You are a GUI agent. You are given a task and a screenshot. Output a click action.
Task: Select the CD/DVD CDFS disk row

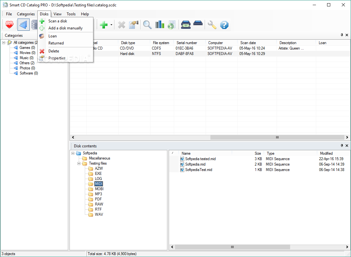click(210, 48)
